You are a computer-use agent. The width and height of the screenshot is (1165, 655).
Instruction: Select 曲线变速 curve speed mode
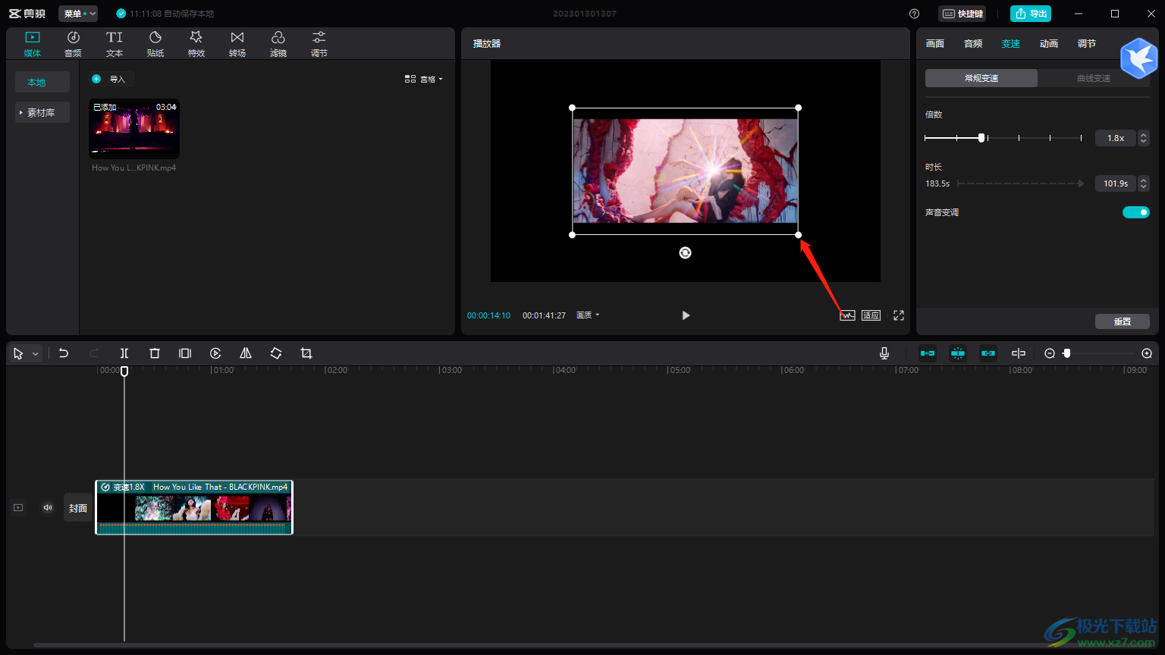tap(1094, 78)
